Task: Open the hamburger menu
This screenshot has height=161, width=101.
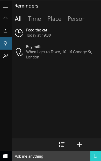Action: click(5, 6)
